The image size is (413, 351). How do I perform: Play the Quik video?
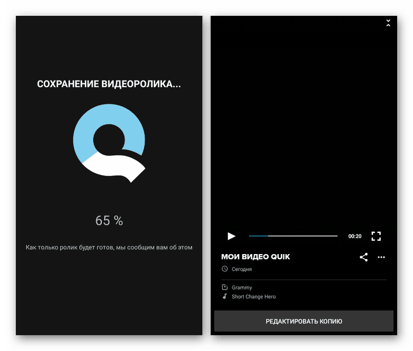(231, 236)
